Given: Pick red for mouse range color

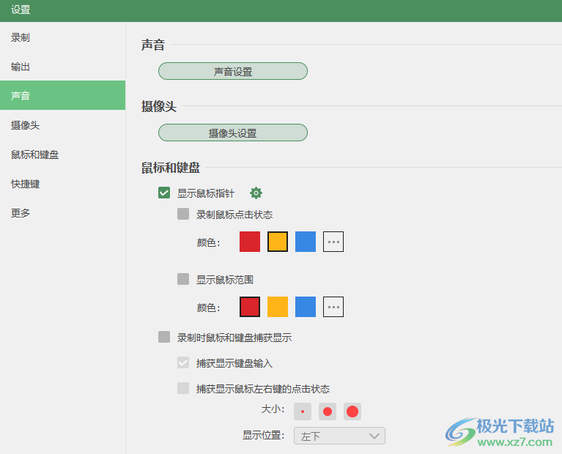Looking at the screenshot, I should click(250, 307).
